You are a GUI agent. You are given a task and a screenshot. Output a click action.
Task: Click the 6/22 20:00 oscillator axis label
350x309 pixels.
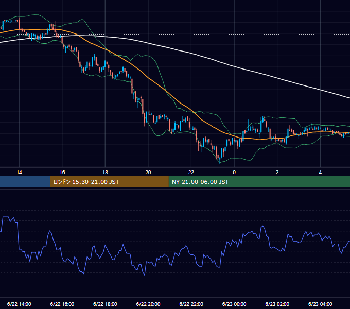pos(148,304)
